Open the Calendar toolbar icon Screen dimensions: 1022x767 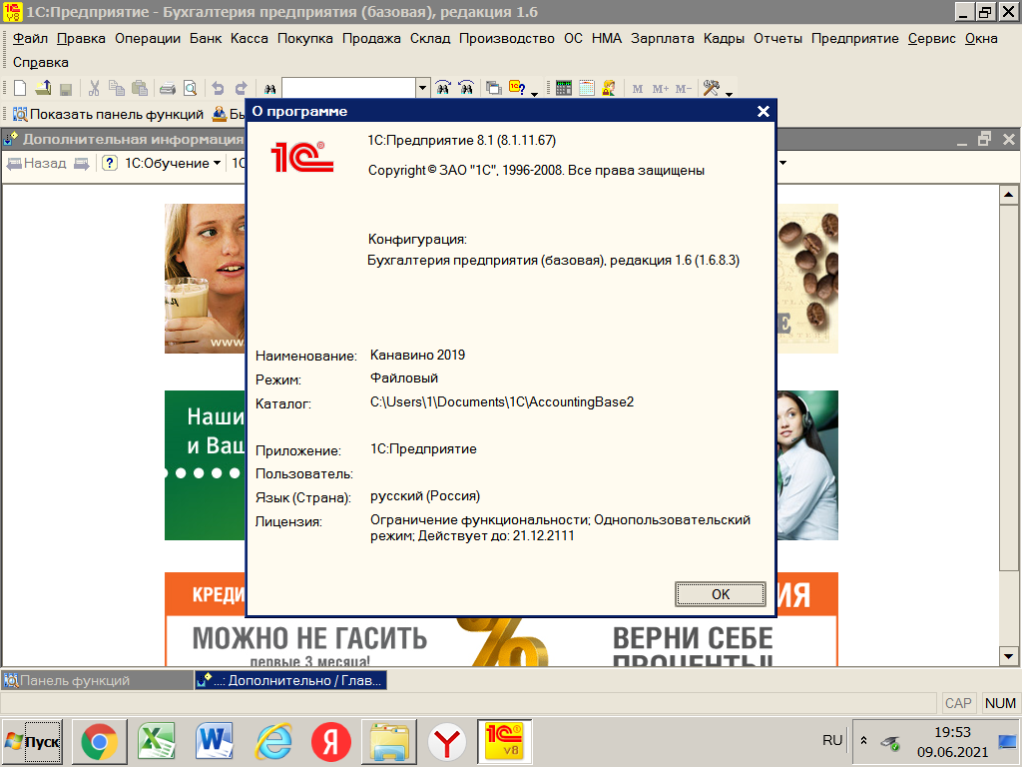tap(587, 88)
